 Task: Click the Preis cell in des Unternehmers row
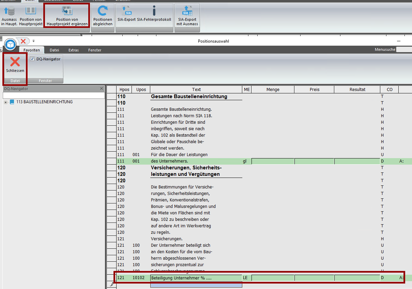tap(315, 161)
